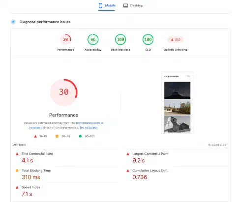The height and width of the screenshot is (202, 236).
Task: Click the 9.2 s value
Action: tap(139, 161)
